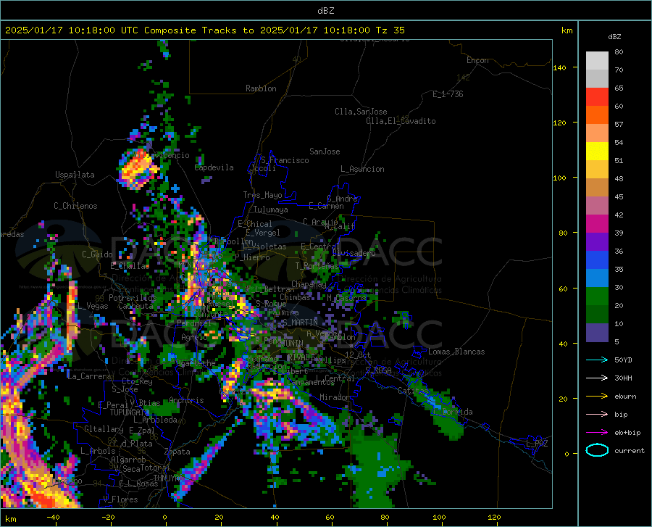The width and height of the screenshot is (652, 527).
Task: Select the Tres_Mayo label
Action: pyautogui.click(x=262, y=195)
